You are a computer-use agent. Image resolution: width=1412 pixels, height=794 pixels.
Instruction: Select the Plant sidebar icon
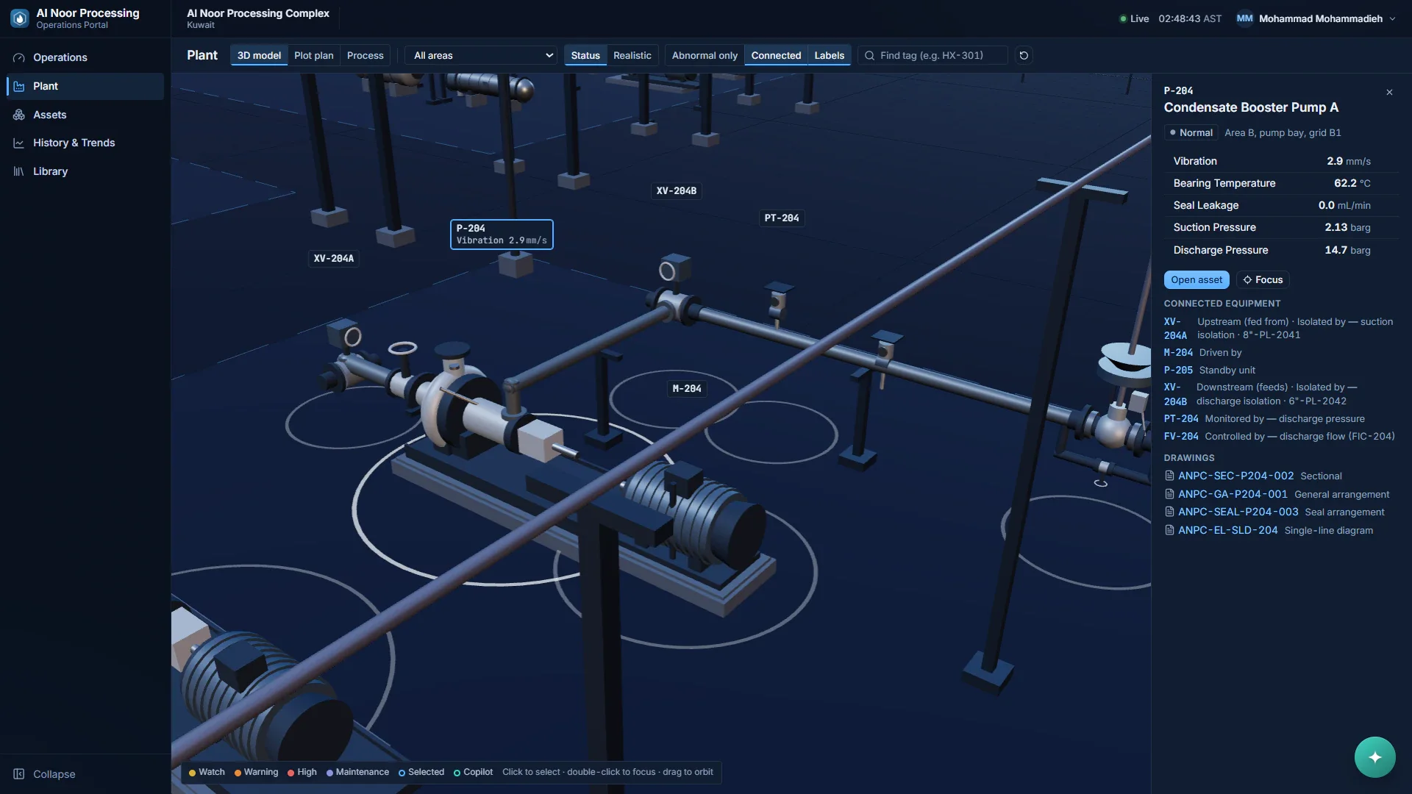coord(19,86)
